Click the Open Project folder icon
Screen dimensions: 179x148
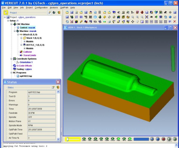pos(67,12)
